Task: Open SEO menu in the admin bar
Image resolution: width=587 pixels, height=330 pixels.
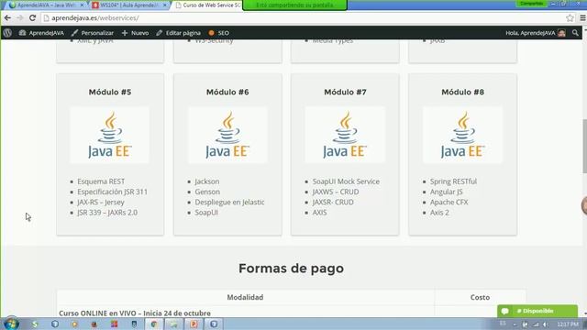Action: pyautogui.click(x=219, y=33)
